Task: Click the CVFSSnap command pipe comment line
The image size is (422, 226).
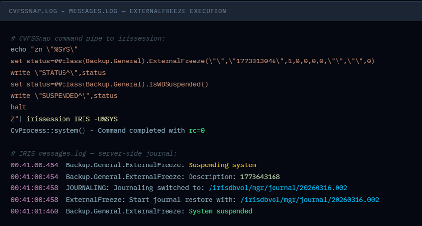Action: [88, 38]
